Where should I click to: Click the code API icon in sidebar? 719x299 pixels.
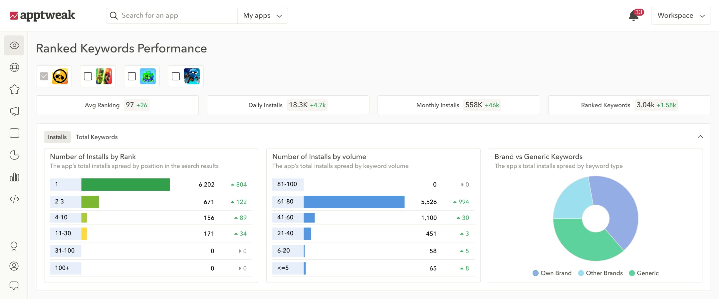tap(14, 199)
